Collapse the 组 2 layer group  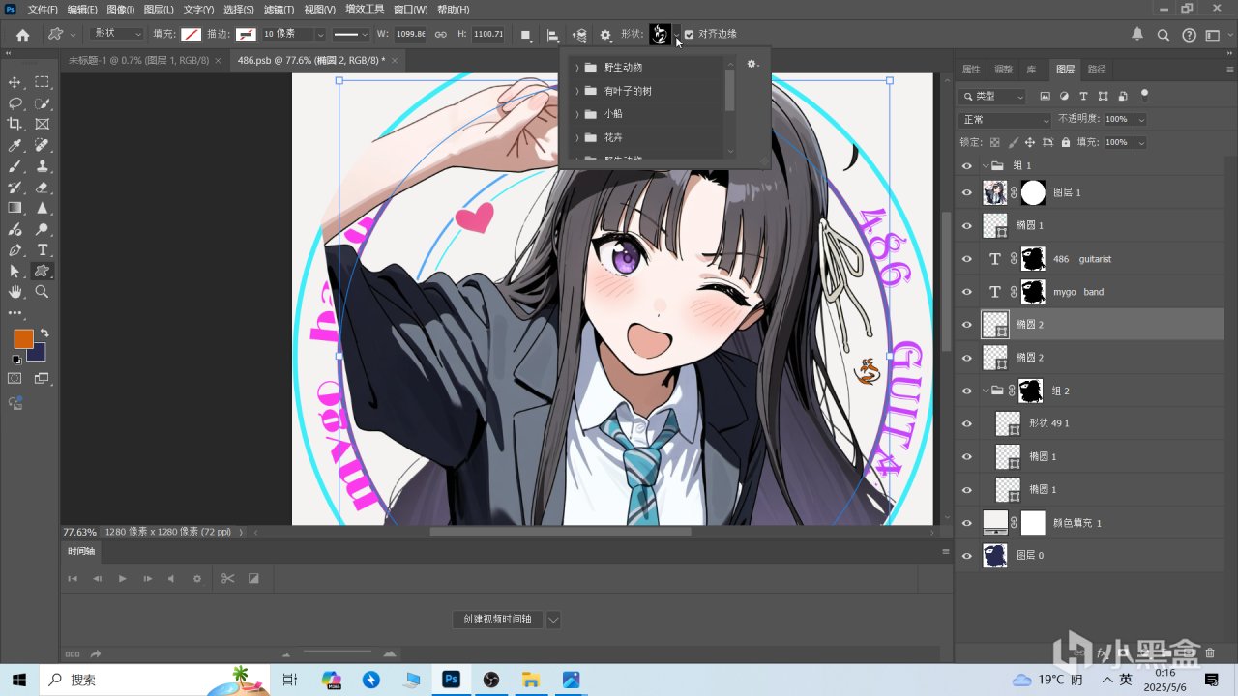tap(986, 391)
